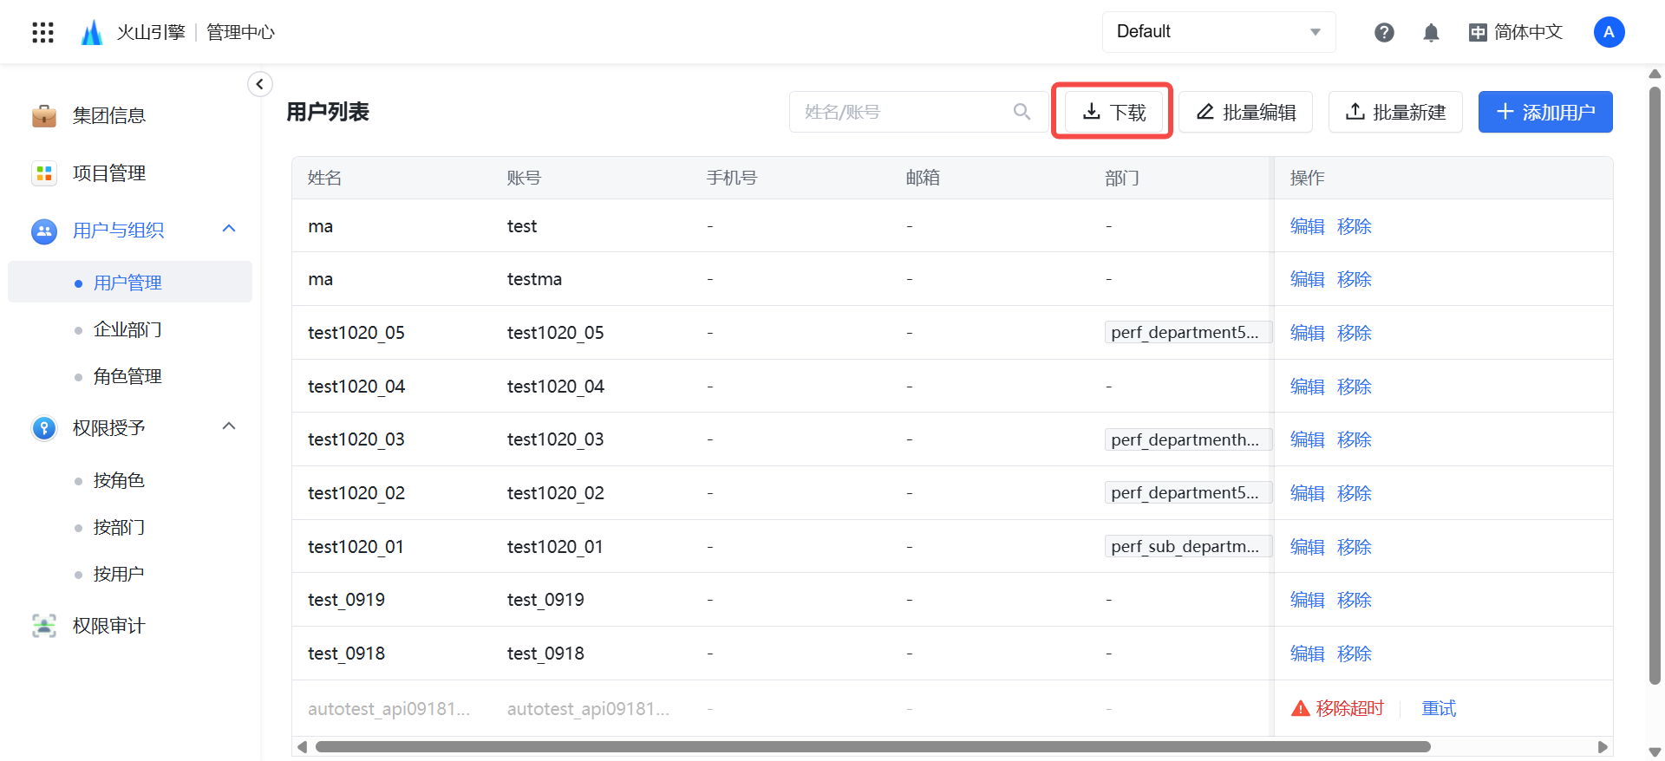Click the 添加用户 button

1544,112
